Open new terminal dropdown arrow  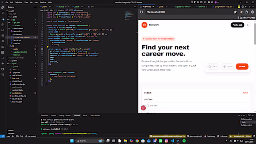(241, 115)
